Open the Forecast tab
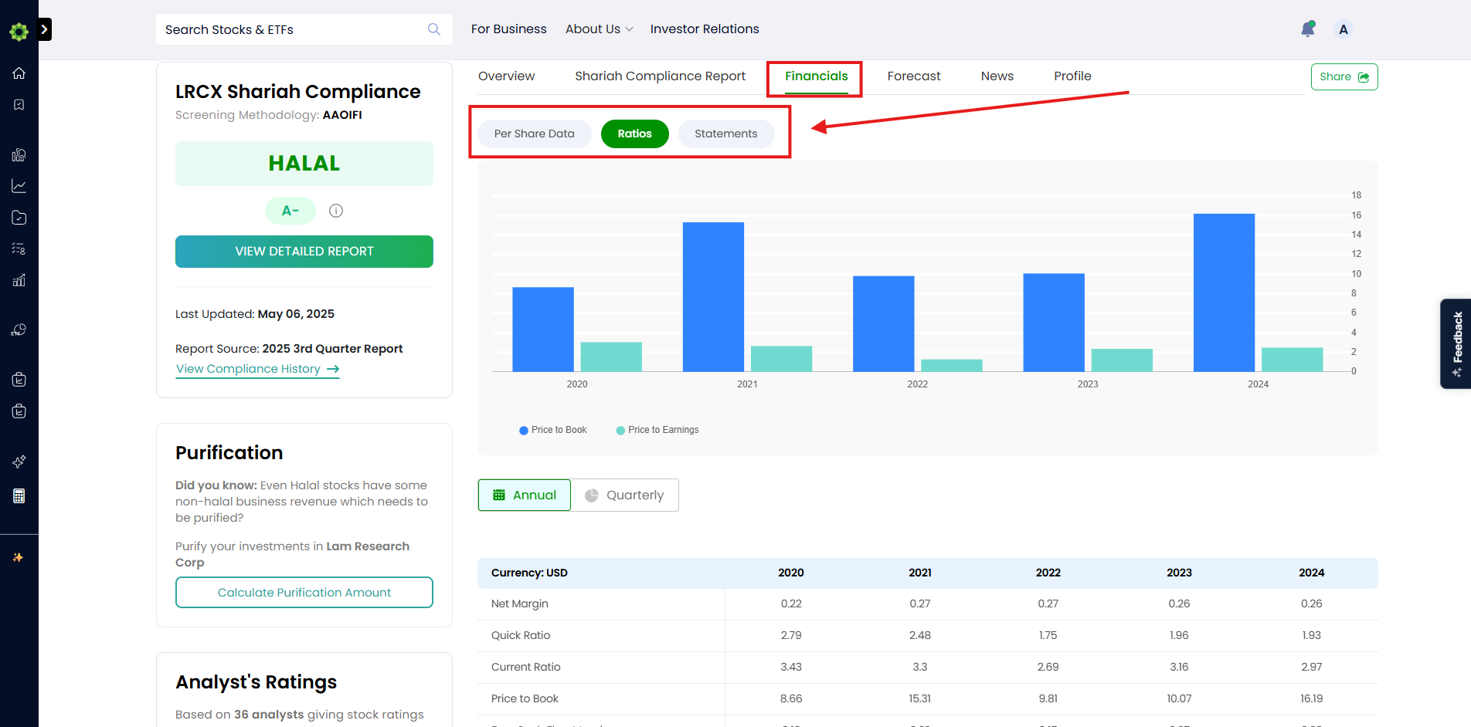Screen dimensions: 1471x727 pyautogui.click(x=914, y=76)
